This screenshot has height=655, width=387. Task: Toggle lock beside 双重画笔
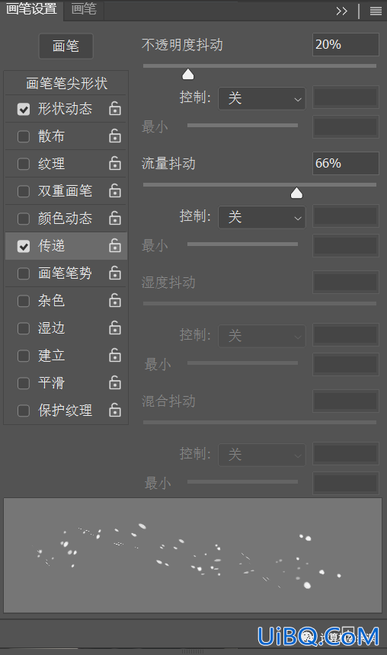[115, 191]
